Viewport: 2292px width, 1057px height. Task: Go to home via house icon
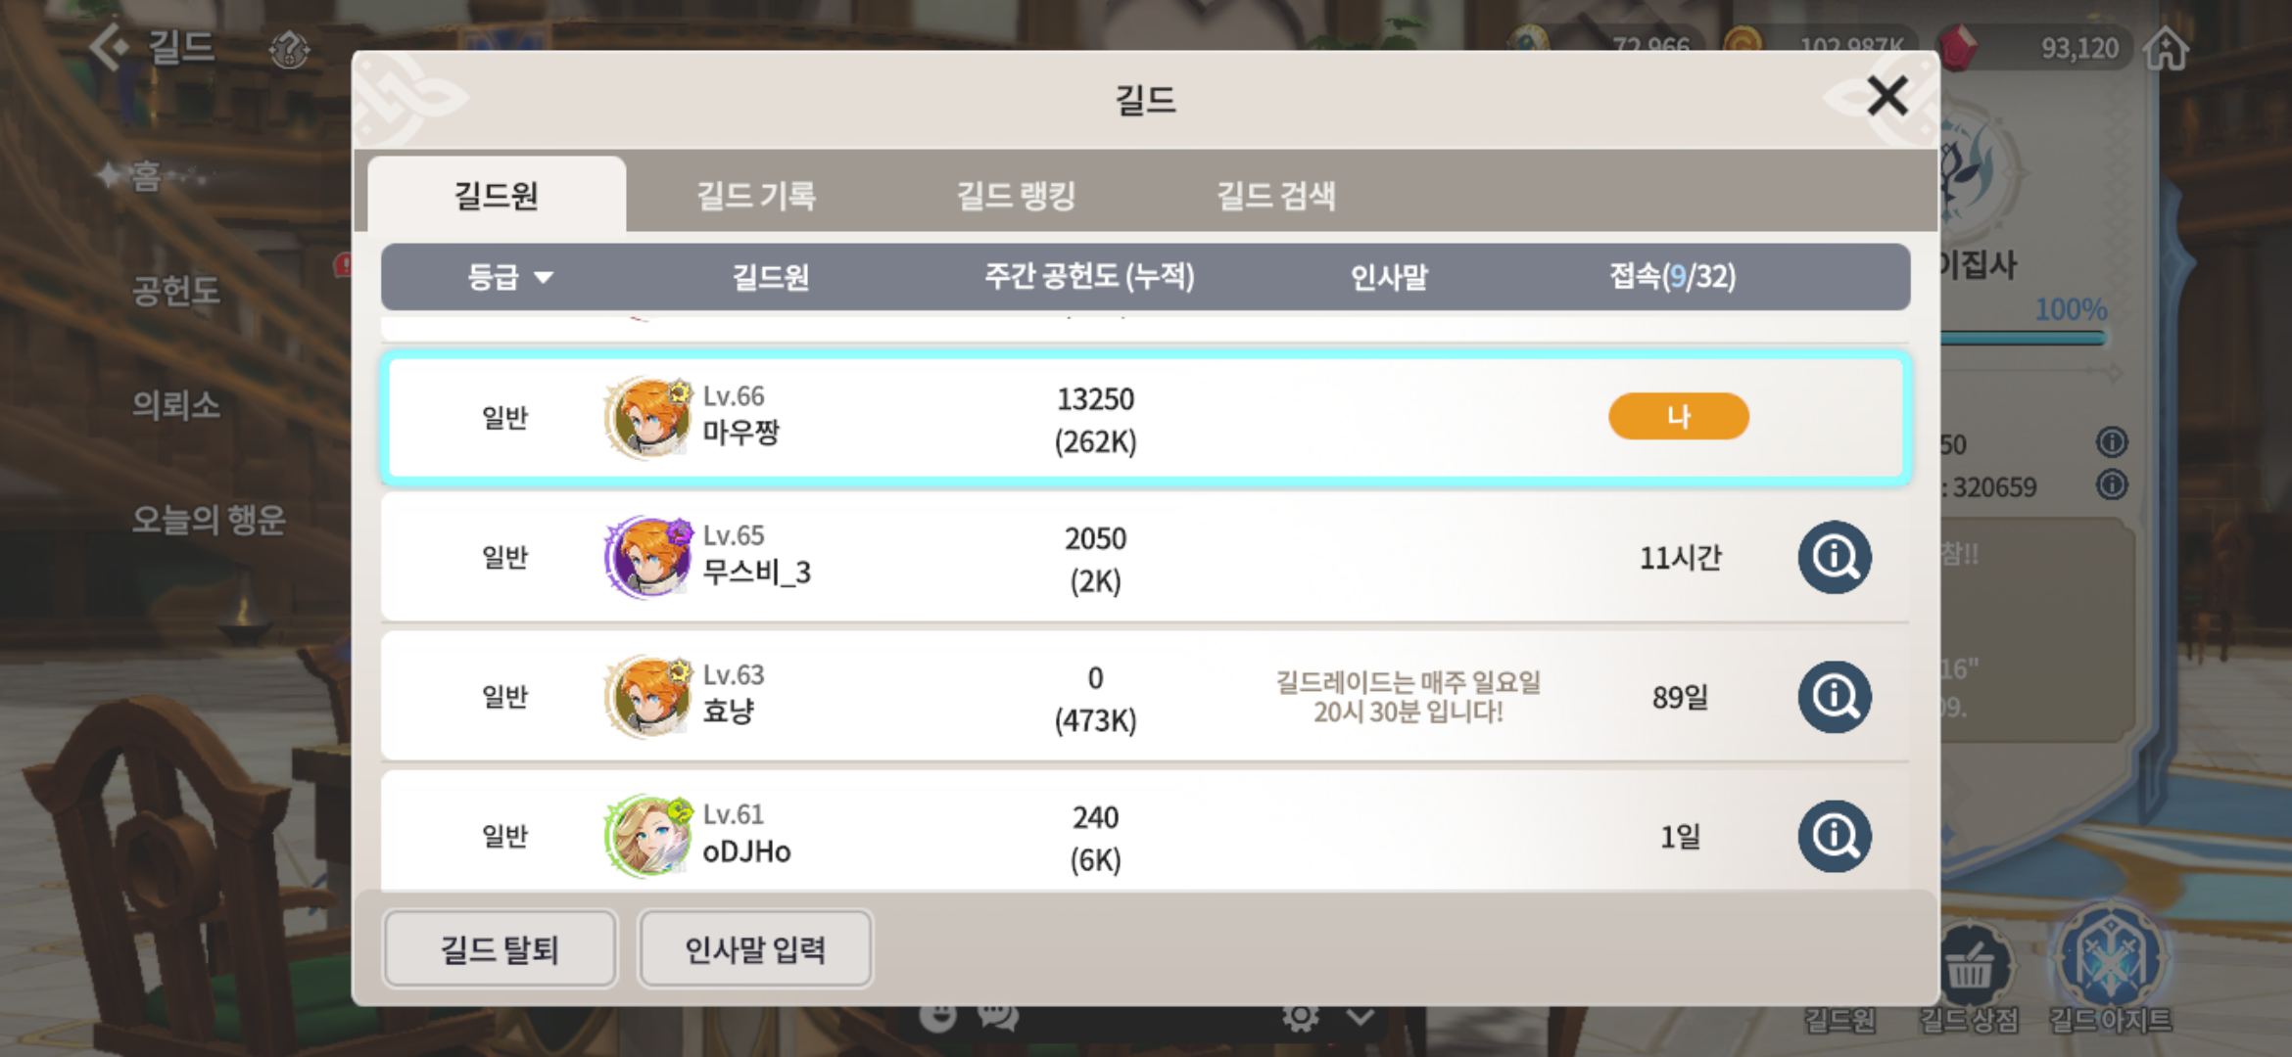2166,47
